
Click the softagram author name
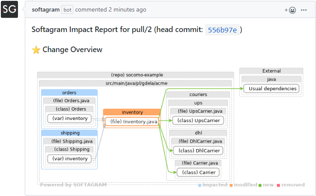45,10
